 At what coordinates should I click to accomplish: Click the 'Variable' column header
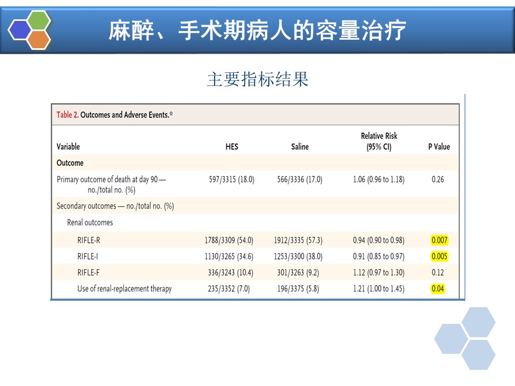coord(68,146)
